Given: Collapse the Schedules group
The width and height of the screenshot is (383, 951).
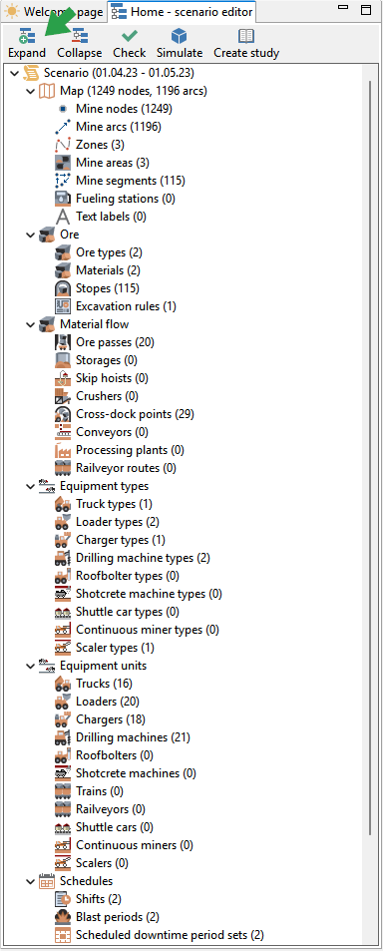Looking at the screenshot, I should coord(31,881).
